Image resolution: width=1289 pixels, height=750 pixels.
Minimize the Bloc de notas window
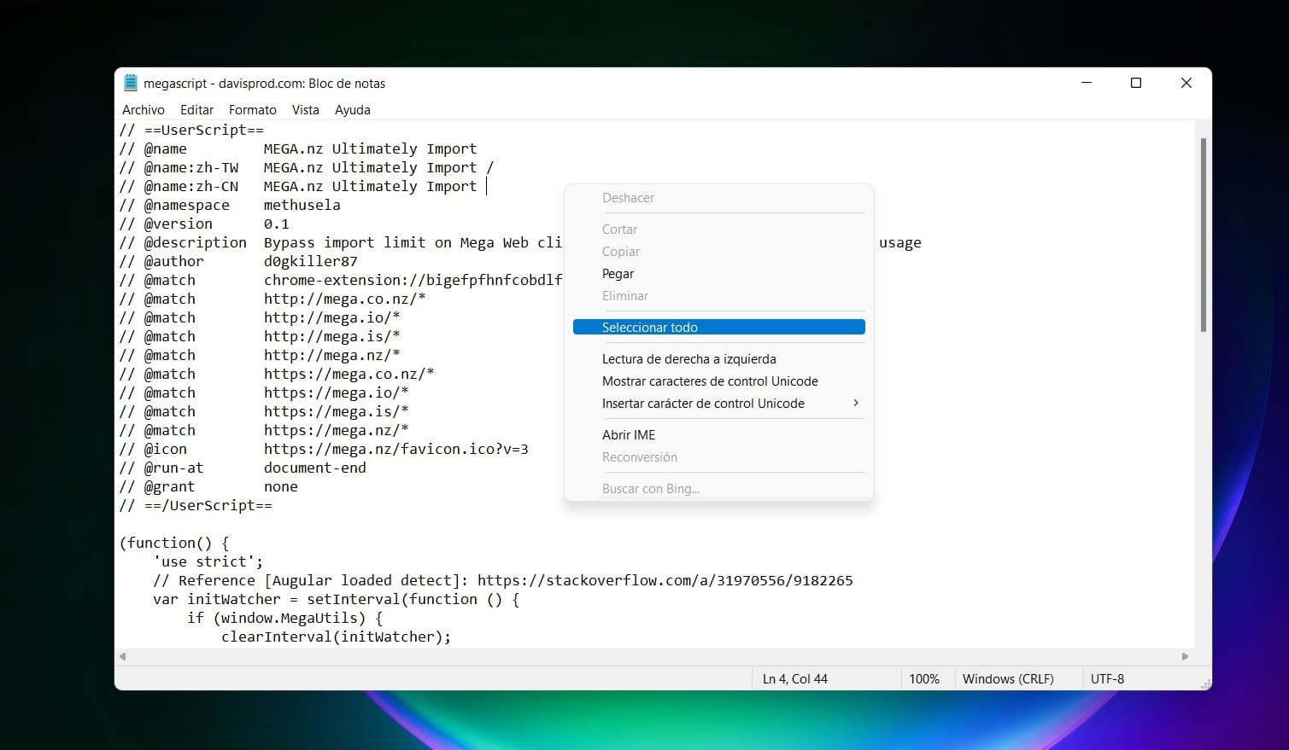(1087, 83)
